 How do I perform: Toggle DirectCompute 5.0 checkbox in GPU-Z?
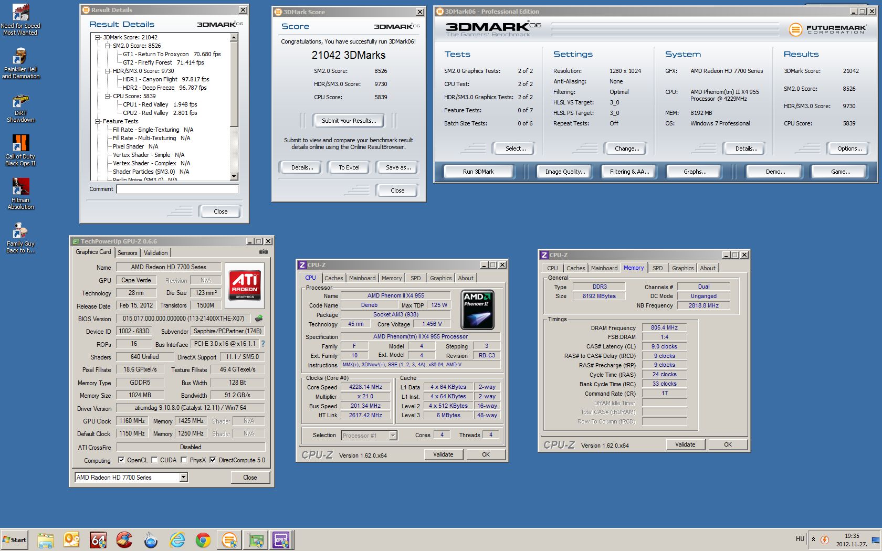[213, 460]
